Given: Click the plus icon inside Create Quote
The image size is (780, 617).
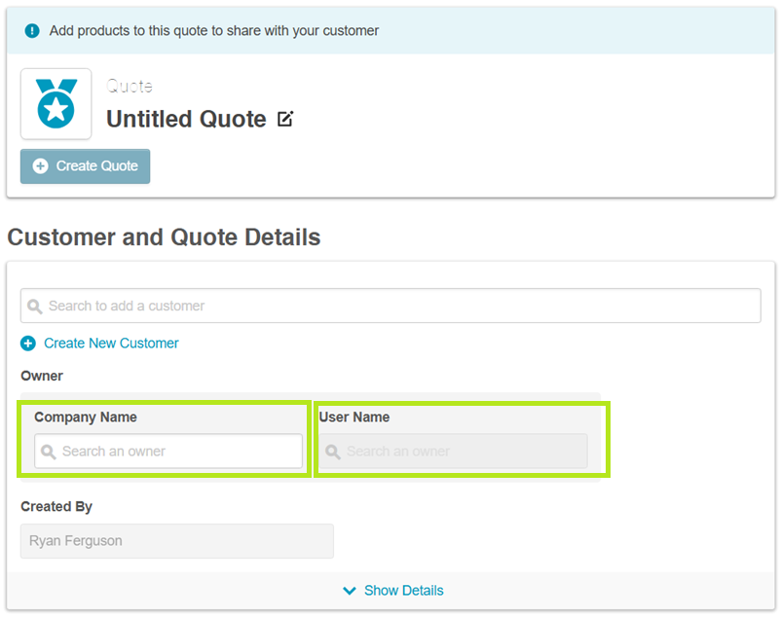Looking at the screenshot, I should 40,166.
